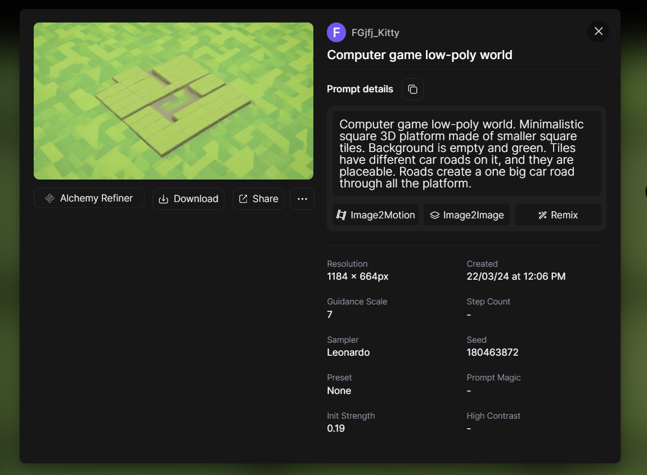The width and height of the screenshot is (647, 475).
Task: Copy the prompt details with the copy icon
Action: point(412,89)
